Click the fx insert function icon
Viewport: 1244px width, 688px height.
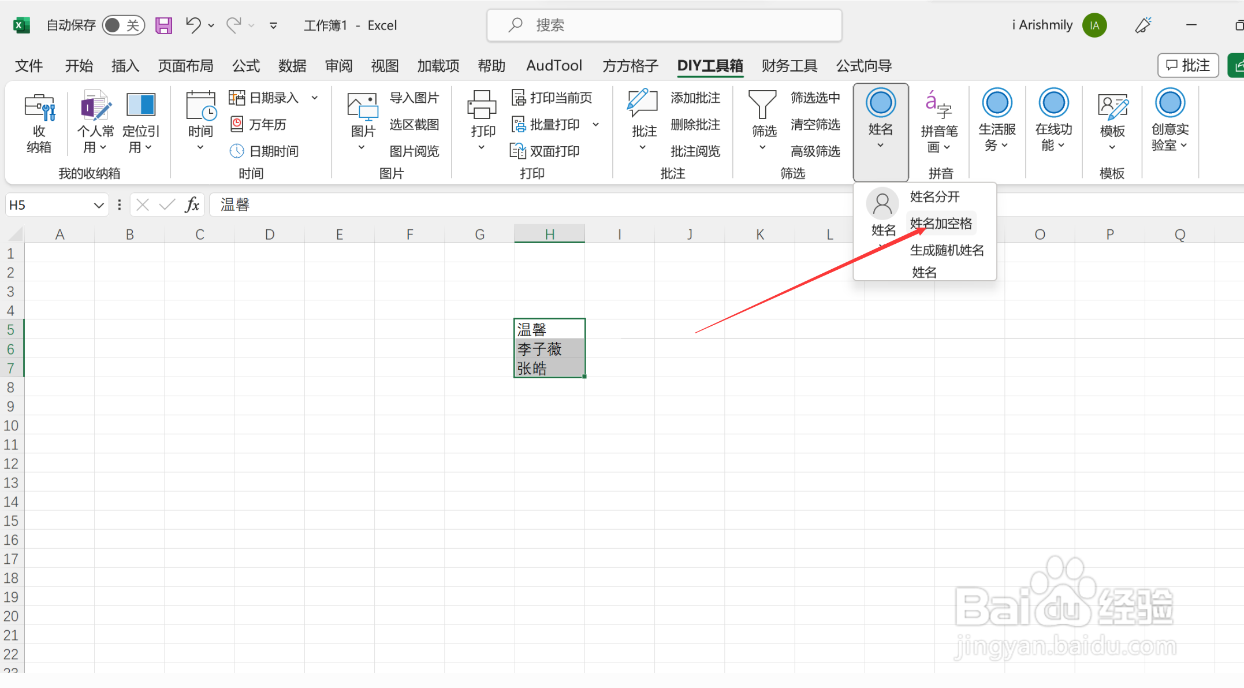tap(192, 204)
